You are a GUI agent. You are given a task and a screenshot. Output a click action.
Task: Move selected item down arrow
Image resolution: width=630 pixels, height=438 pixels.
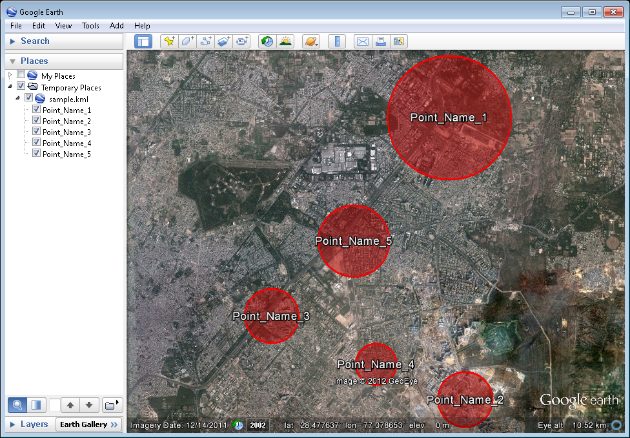coord(89,405)
